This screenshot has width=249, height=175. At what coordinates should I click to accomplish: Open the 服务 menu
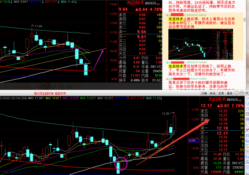pyautogui.click(x=230, y=93)
